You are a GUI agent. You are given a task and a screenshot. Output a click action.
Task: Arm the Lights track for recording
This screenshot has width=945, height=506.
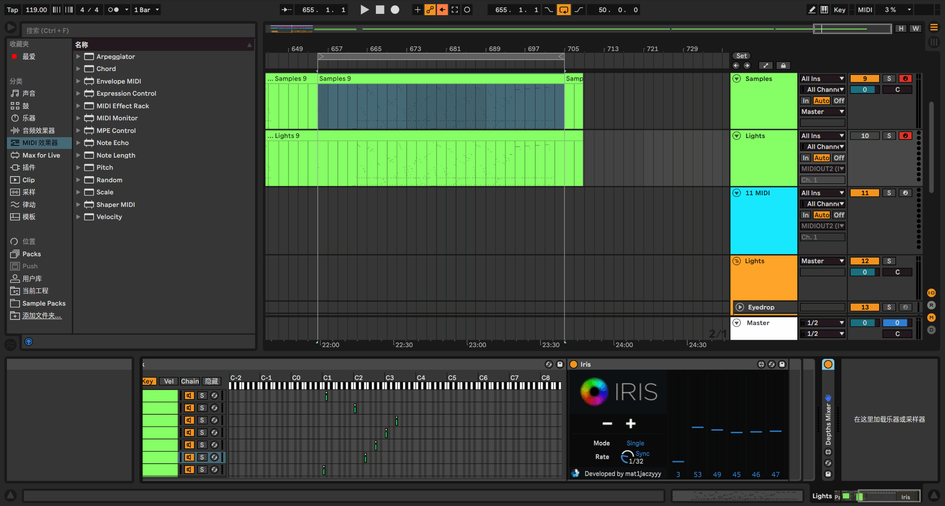[905, 135]
